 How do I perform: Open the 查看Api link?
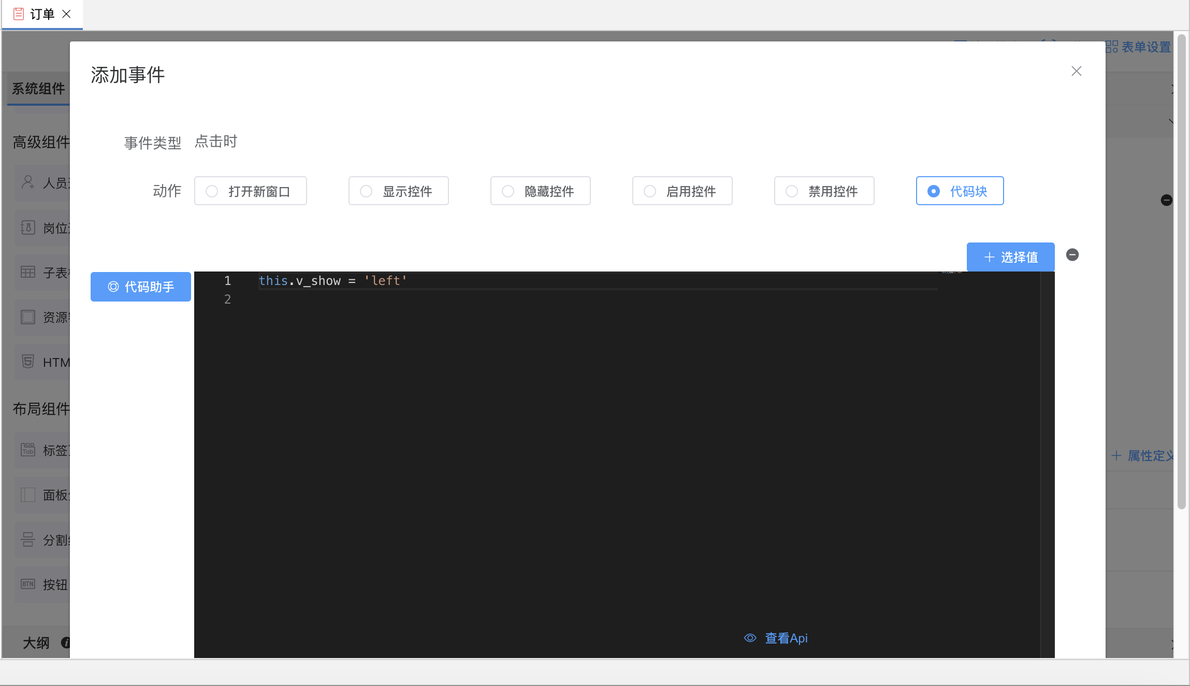(x=786, y=638)
